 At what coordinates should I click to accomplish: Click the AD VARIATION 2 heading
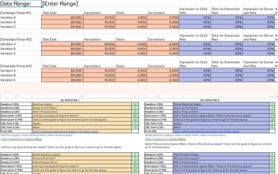[x=210, y=100]
